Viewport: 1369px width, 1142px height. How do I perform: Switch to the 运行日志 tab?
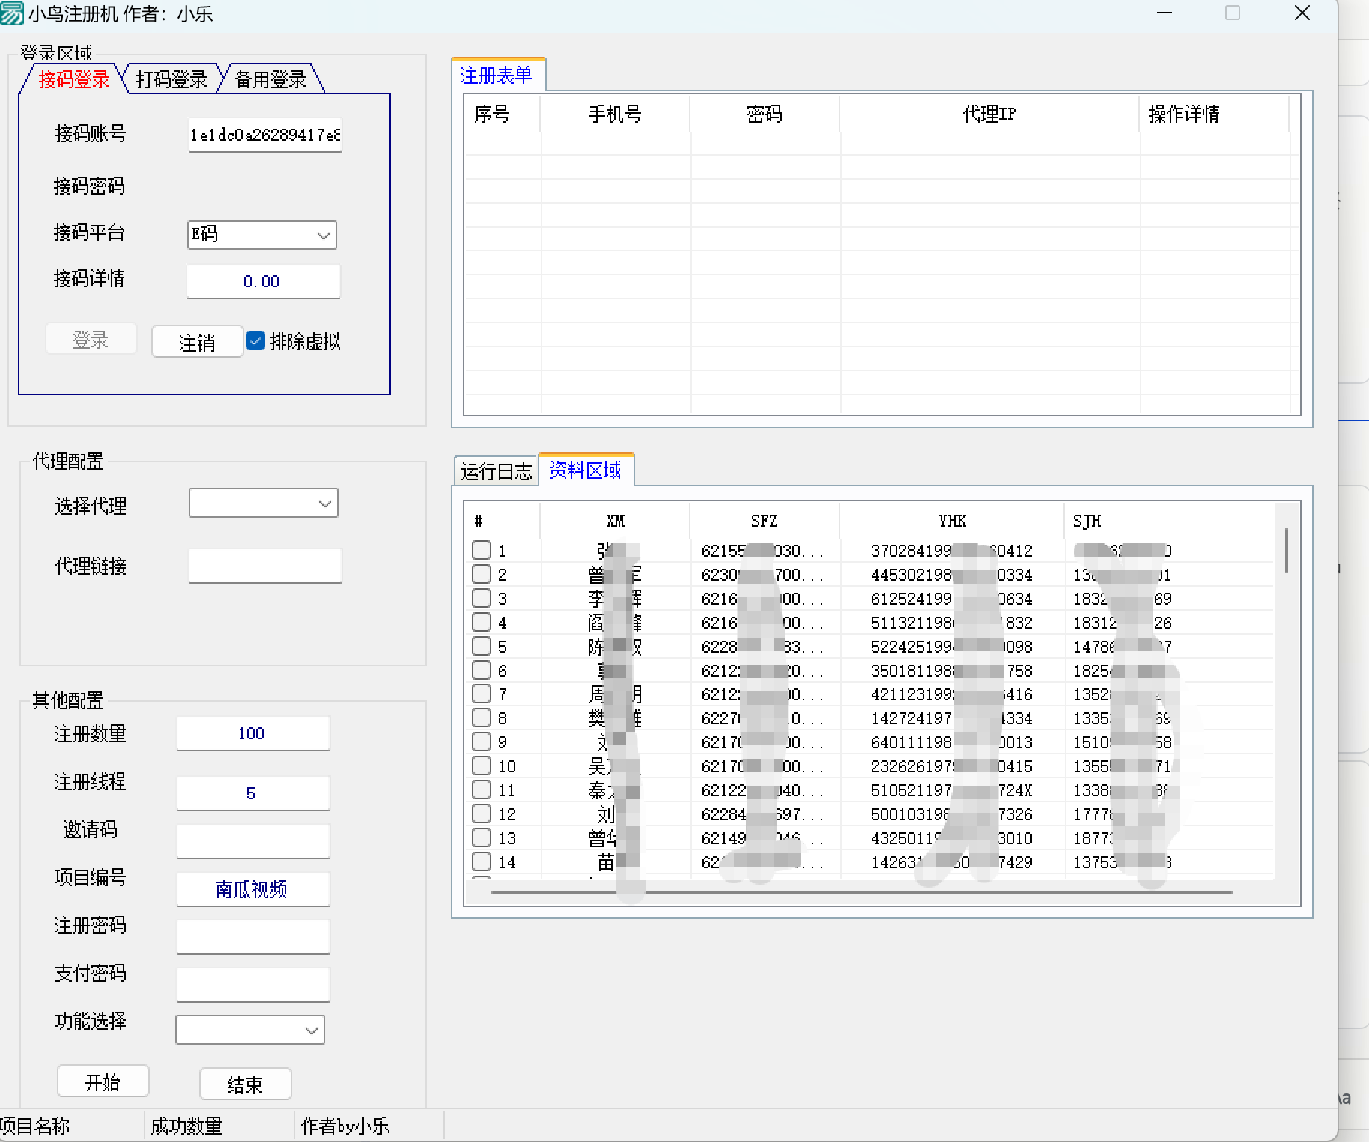[x=497, y=471]
